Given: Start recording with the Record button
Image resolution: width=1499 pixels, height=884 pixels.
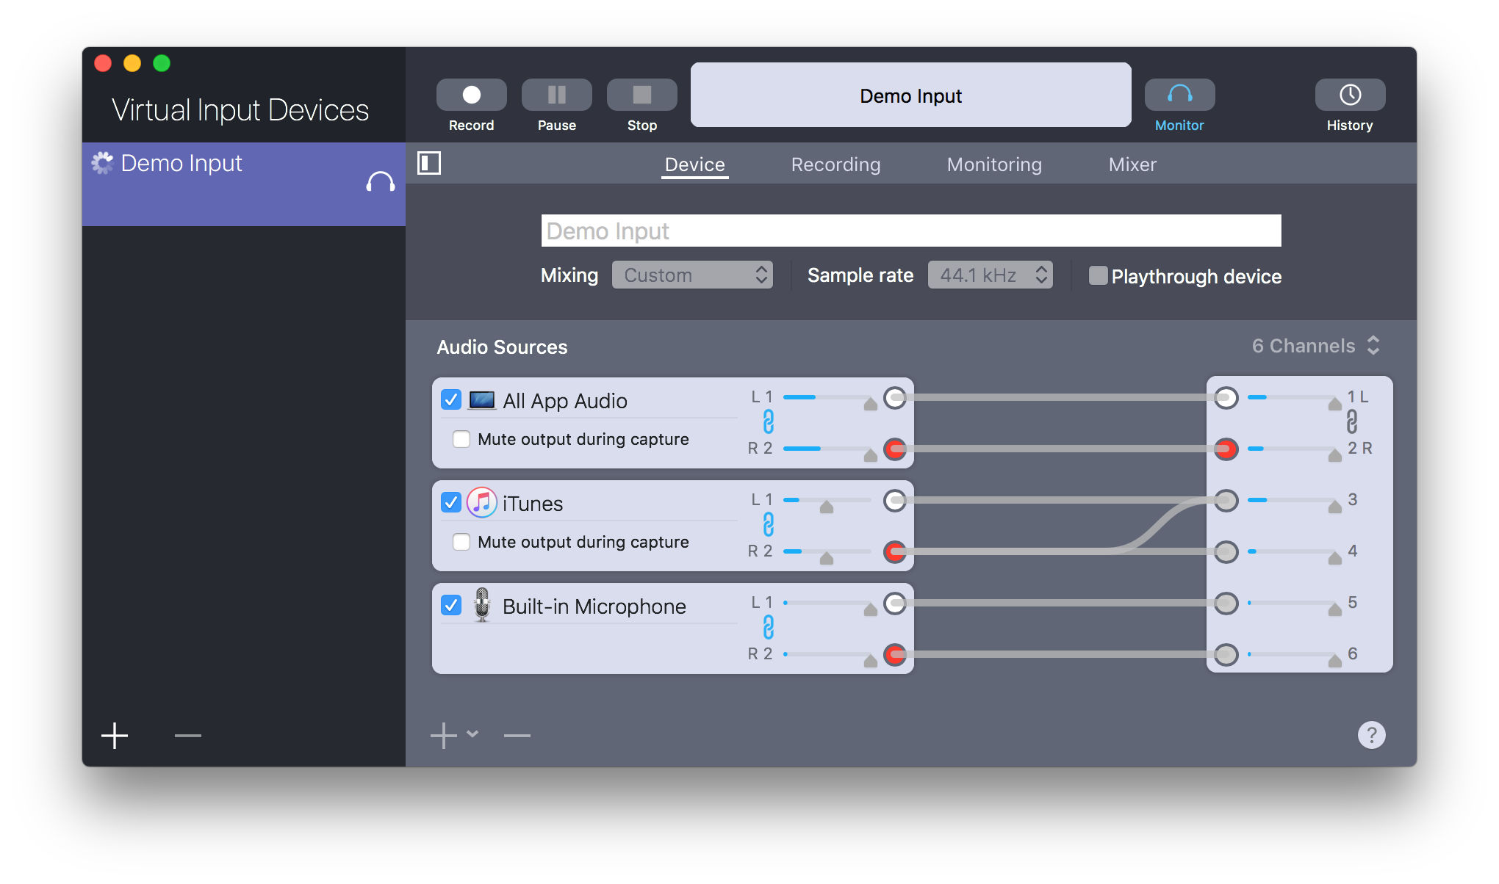Looking at the screenshot, I should (471, 95).
